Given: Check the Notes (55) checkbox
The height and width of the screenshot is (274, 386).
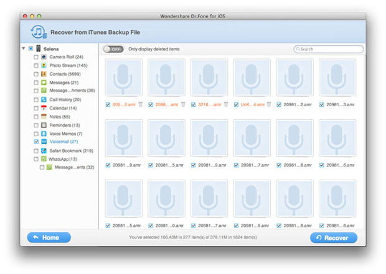Looking at the screenshot, I should tap(36, 117).
